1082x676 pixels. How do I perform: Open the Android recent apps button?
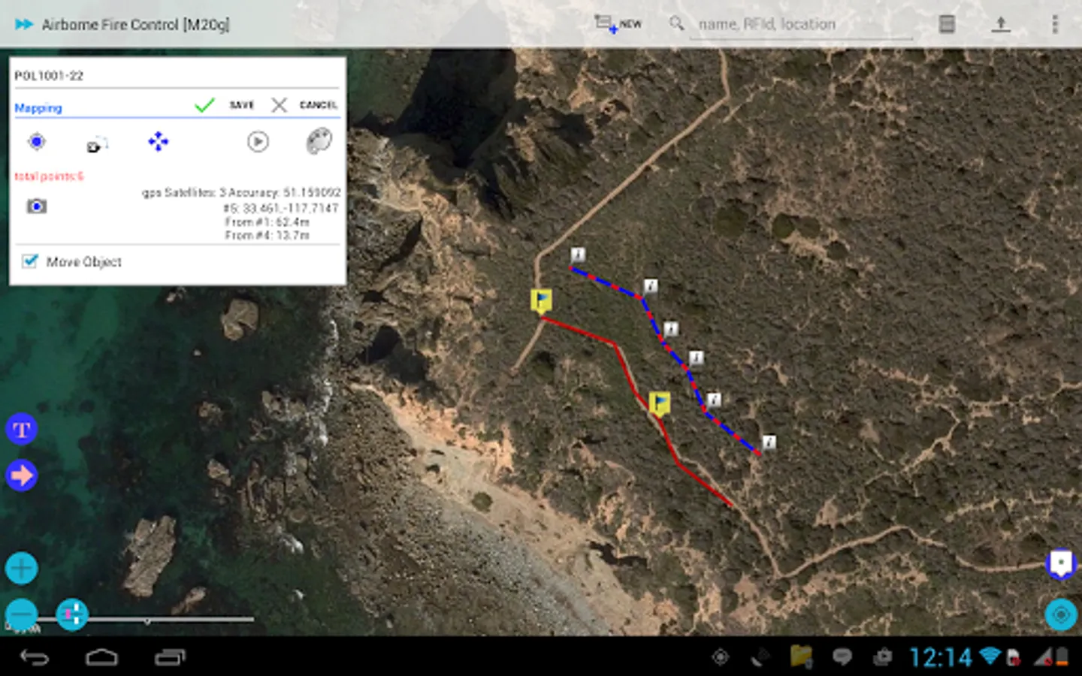170,658
